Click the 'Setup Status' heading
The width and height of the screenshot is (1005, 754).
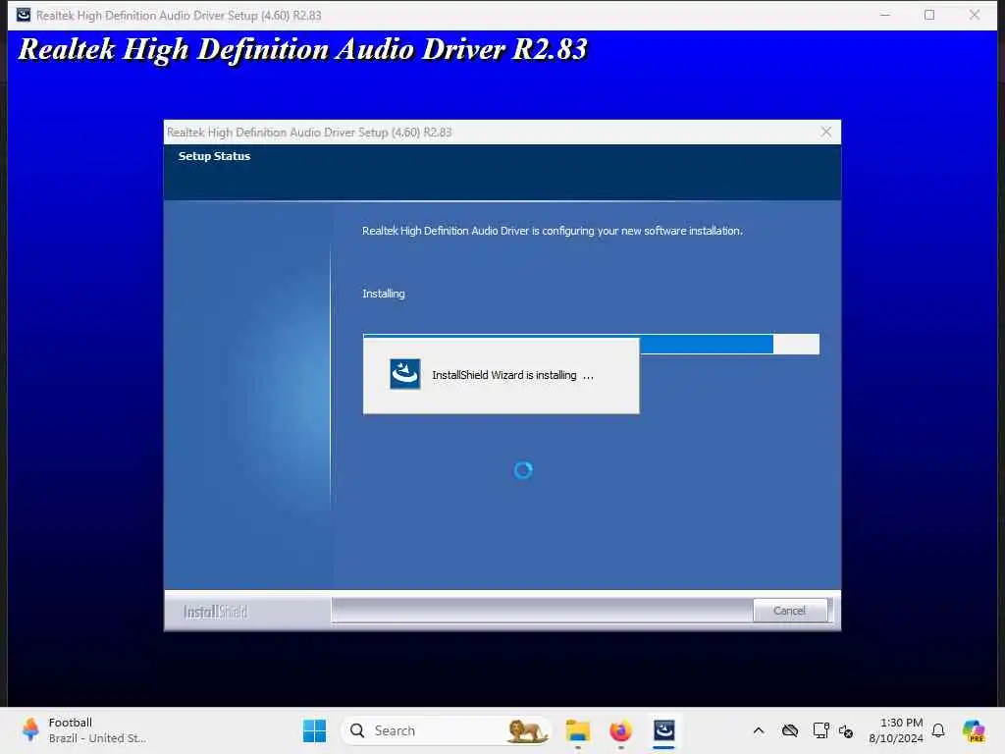(x=214, y=156)
